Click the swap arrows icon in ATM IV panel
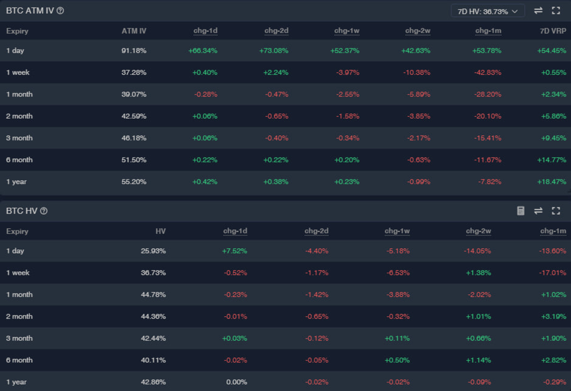This screenshot has height=391, width=571. [x=538, y=11]
